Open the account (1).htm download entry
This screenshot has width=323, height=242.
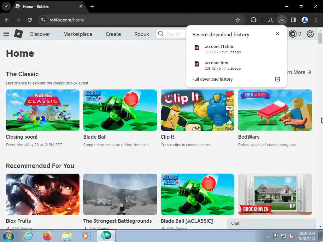click(x=236, y=49)
